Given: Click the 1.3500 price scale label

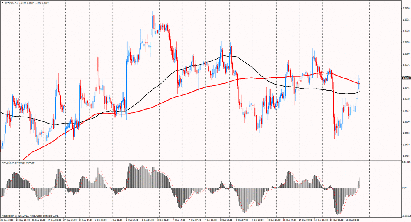Looking at the screenshot, I should [406, 122].
